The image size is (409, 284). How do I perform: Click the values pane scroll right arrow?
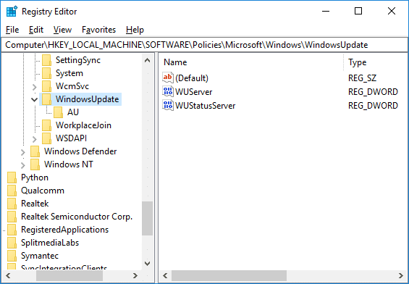tap(401, 275)
